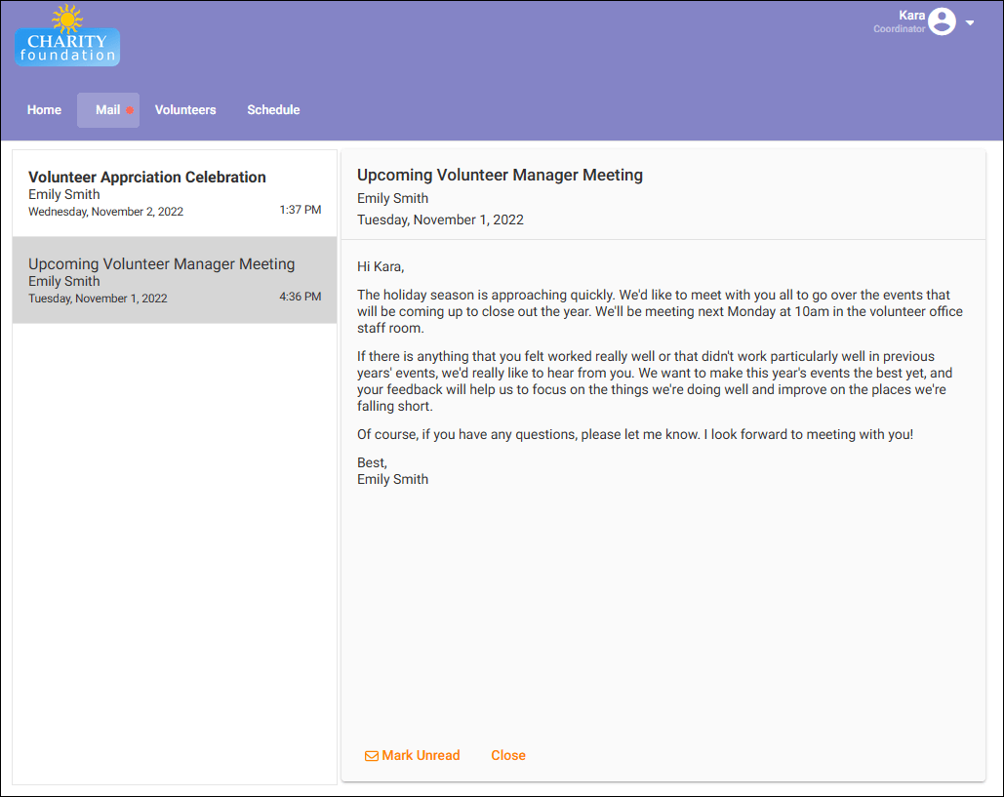
Task: Click the sun graphic atop the logo
Action: (x=67, y=18)
